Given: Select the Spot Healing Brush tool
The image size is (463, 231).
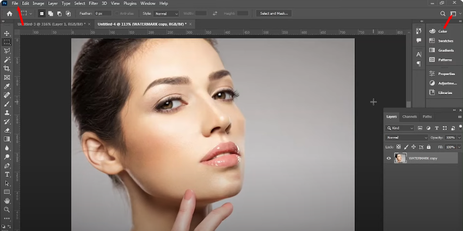Looking at the screenshot, I should 7,95.
